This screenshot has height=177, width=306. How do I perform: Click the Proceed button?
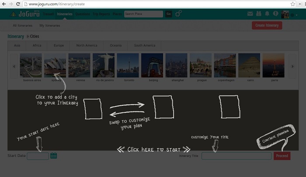(x=282, y=156)
